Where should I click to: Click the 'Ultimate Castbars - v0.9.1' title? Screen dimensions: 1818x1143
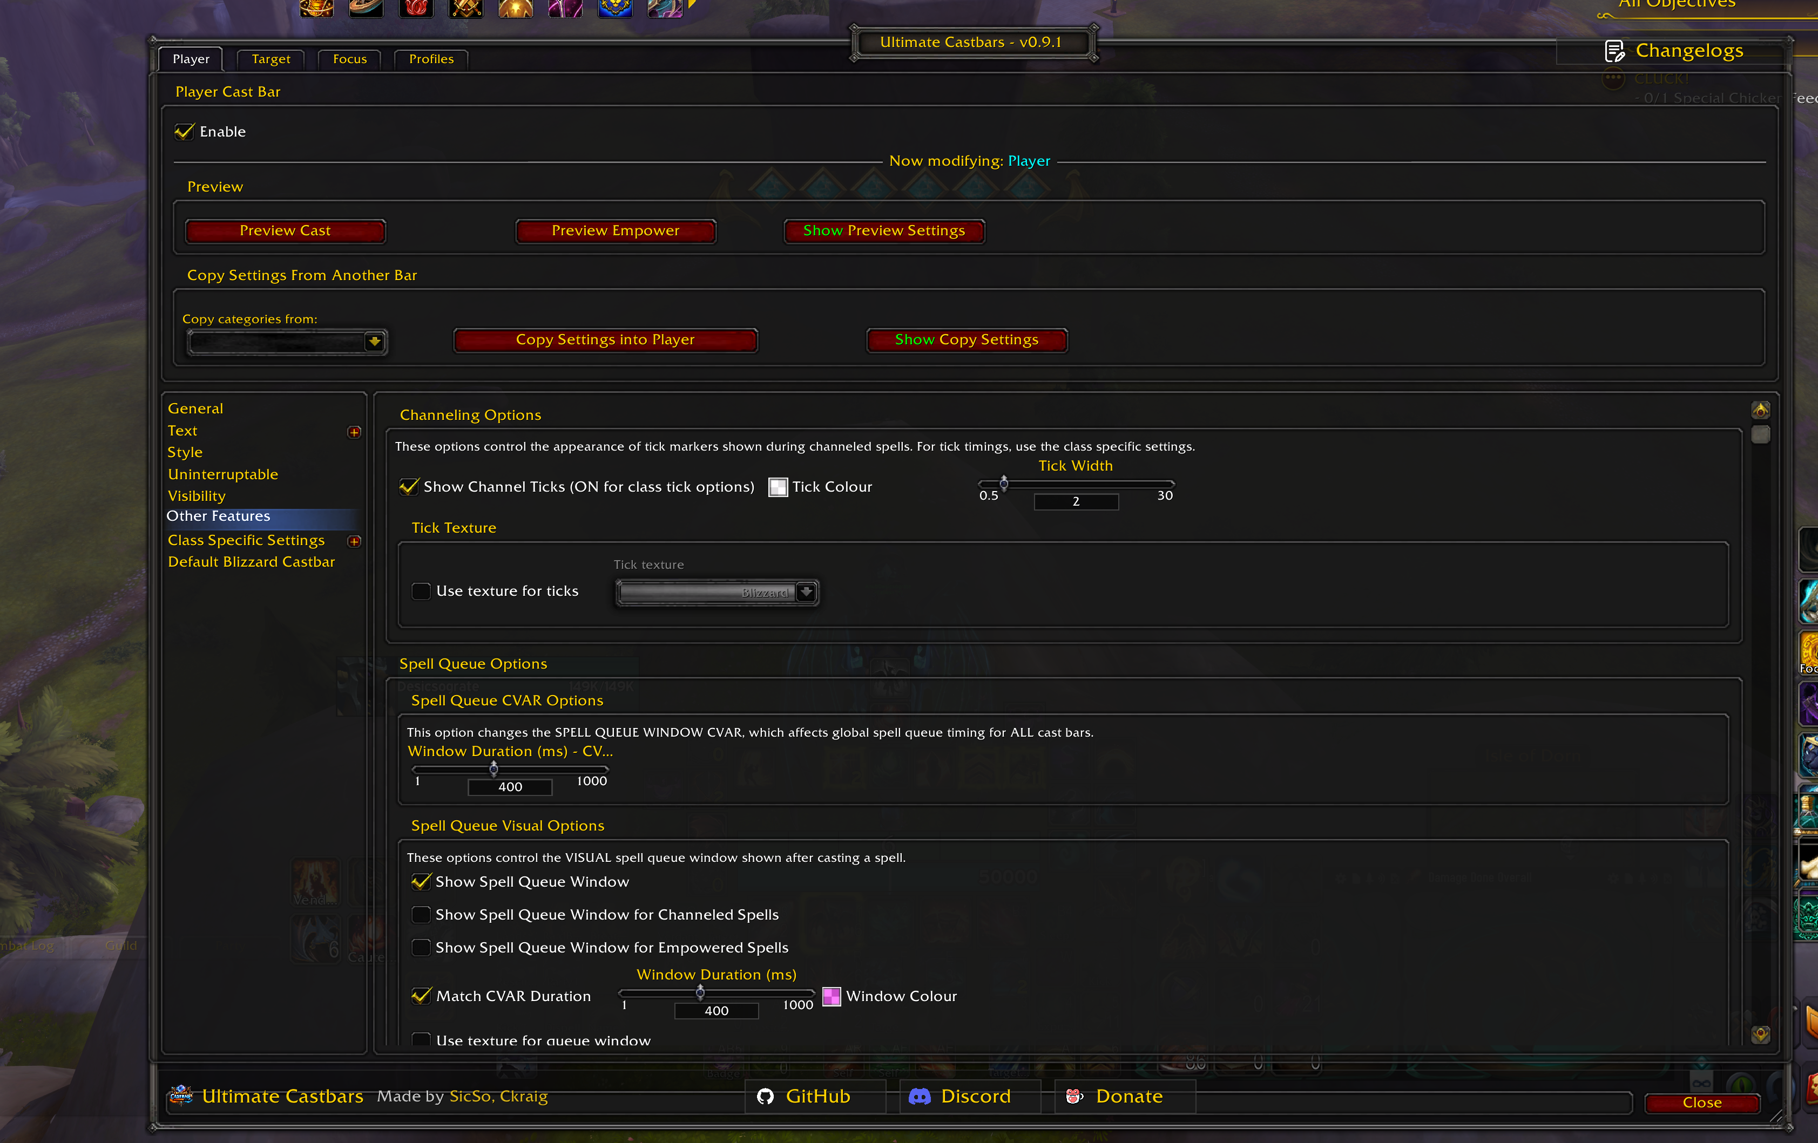coord(971,42)
